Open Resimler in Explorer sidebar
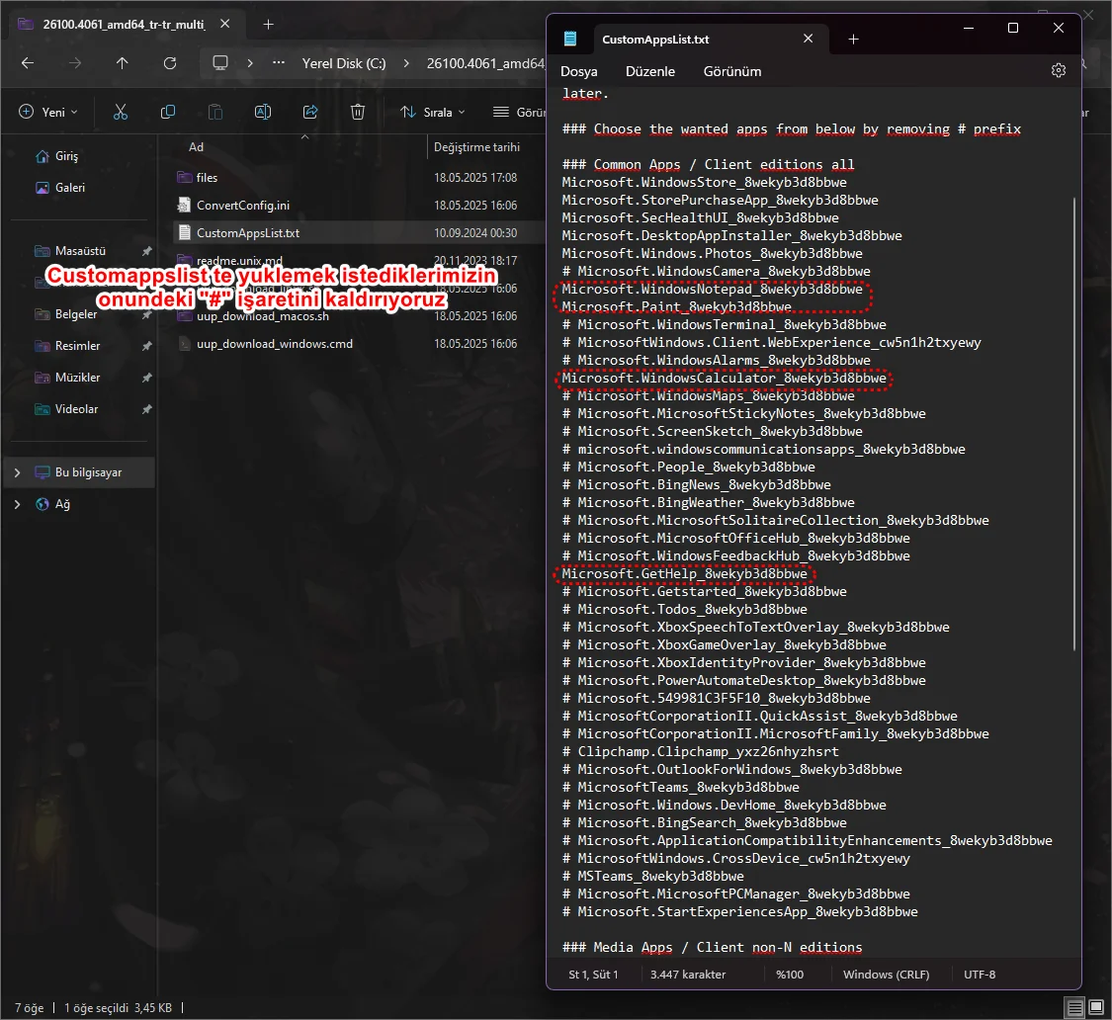1112x1020 pixels. [77, 346]
